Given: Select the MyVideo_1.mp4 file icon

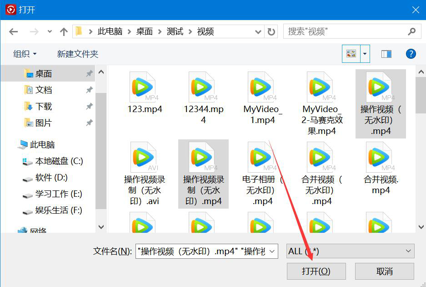Looking at the screenshot, I should 261,87.
